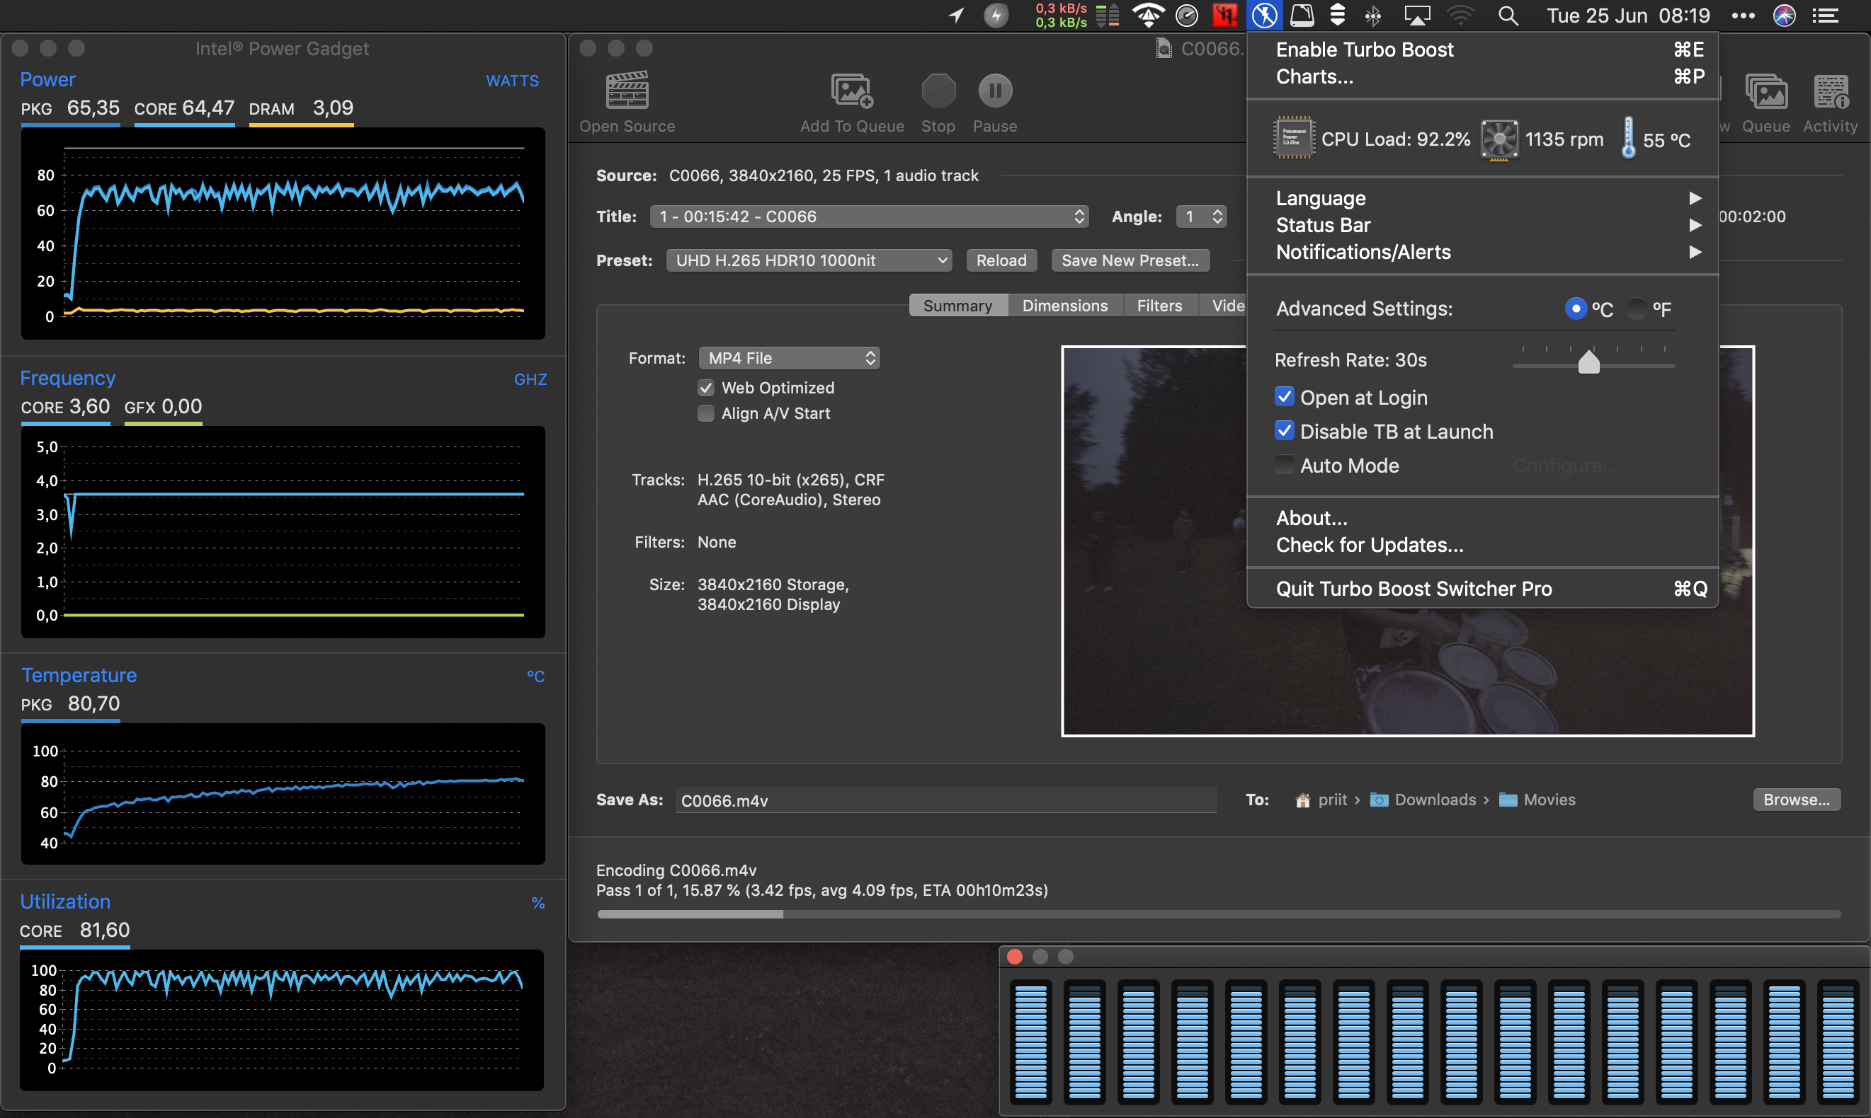Open Notification Center list icon
Viewport: 1871px width, 1118px height.
(x=1825, y=15)
